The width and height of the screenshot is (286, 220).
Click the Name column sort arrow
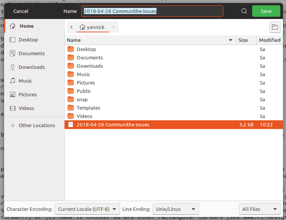click(x=231, y=40)
